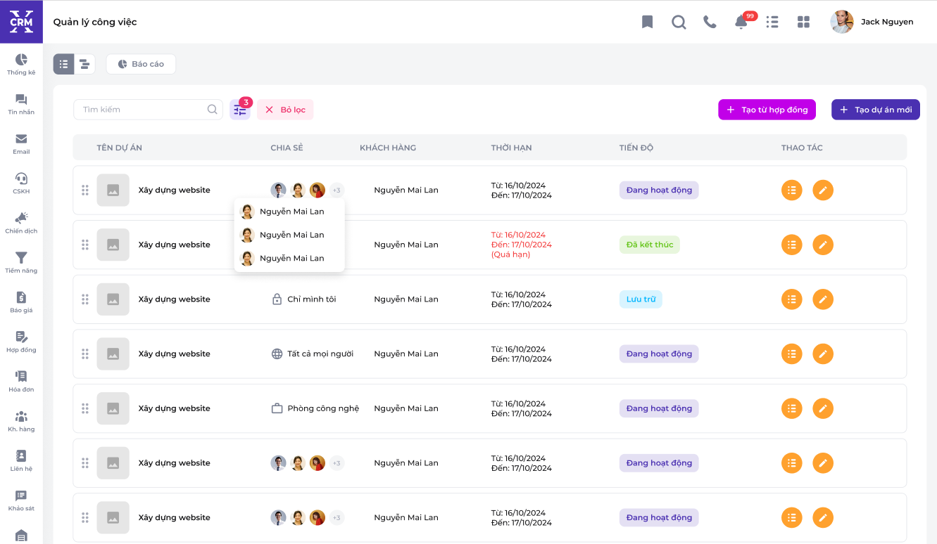Screen dimensions: 937x544
Task: Clear filters with Bỏ lọc button
Action: click(285, 110)
